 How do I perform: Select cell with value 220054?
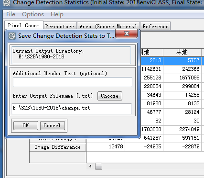tap(152, 86)
